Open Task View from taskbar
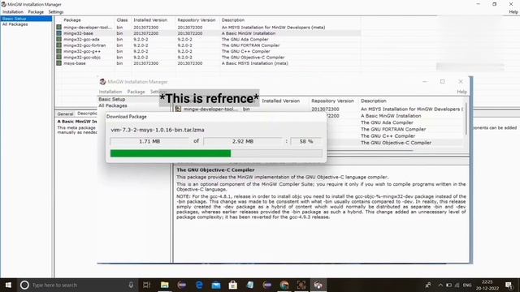This screenshot has width=520, height=292. click(x=146, y=285)
